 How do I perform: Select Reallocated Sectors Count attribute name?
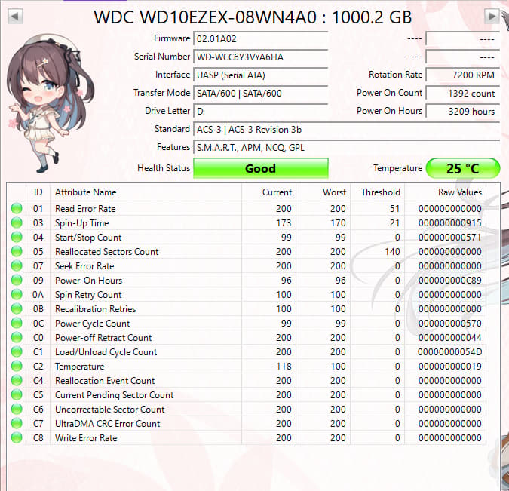107,252
